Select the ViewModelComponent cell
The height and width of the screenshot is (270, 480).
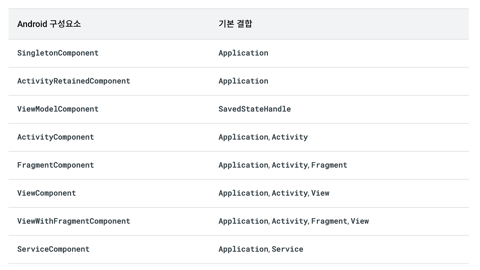58,109
